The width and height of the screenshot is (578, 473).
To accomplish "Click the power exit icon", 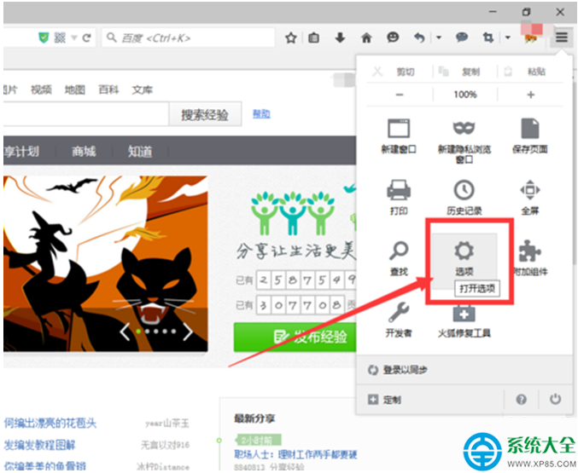I will pos(556,399).
